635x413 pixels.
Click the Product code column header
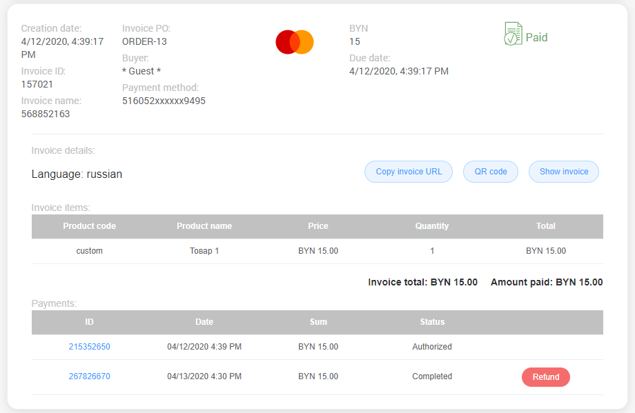click(89, 226)
